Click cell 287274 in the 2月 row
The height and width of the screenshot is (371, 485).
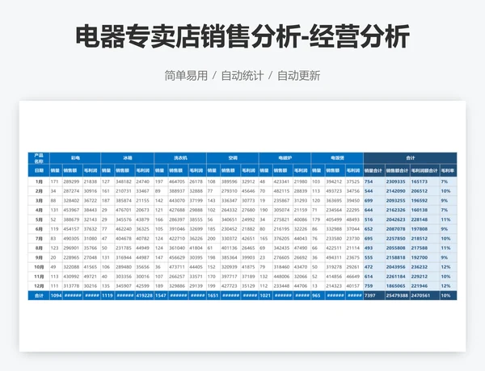click(x=71, y=191)
